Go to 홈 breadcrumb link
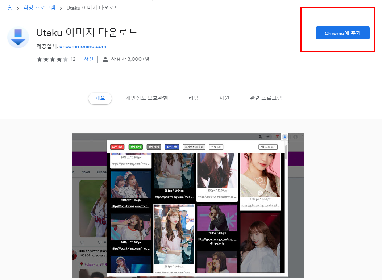 10,8
